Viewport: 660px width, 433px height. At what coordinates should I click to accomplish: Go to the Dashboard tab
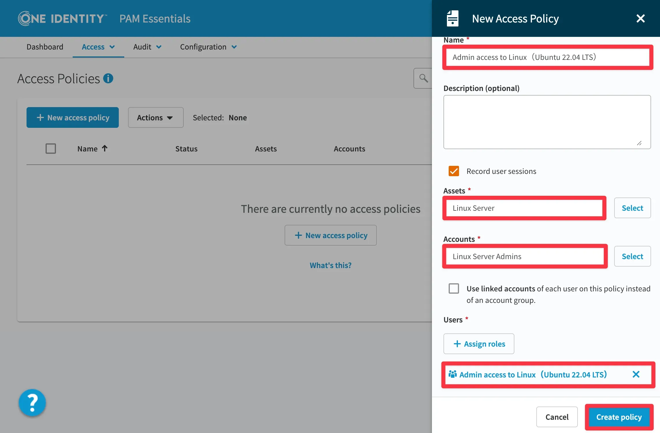[45, 47]
